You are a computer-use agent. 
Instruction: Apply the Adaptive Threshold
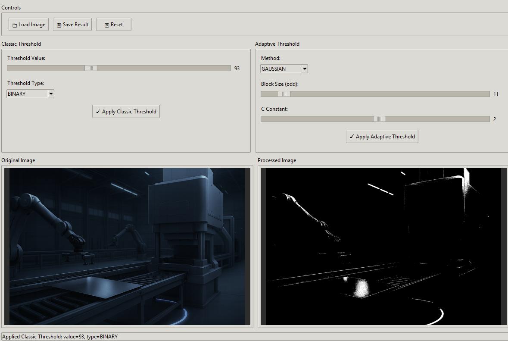click(x=382, y=136)
